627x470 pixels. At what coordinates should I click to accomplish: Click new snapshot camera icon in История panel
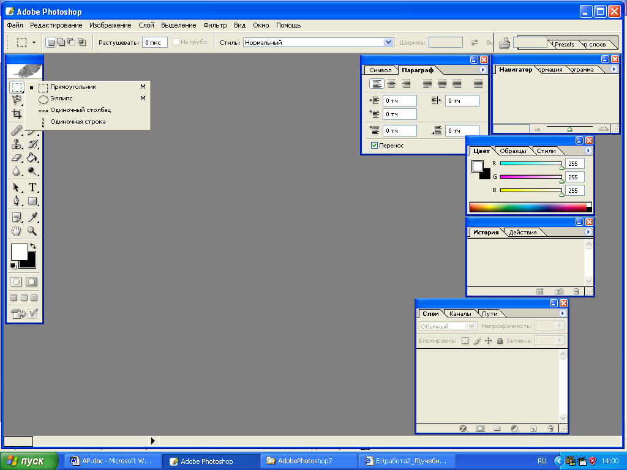(x=559, y=291)
